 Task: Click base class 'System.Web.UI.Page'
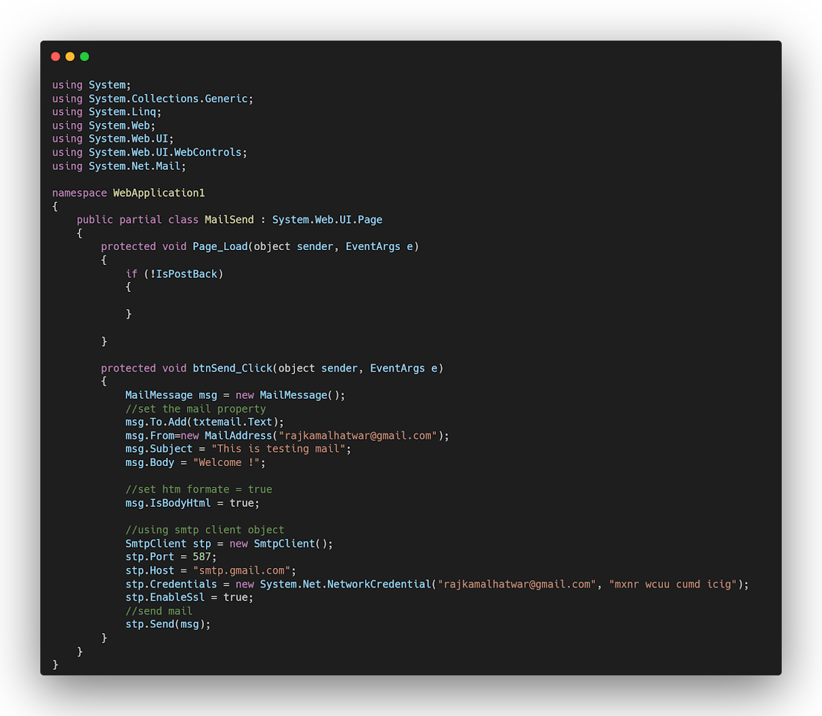pos(327,219)
